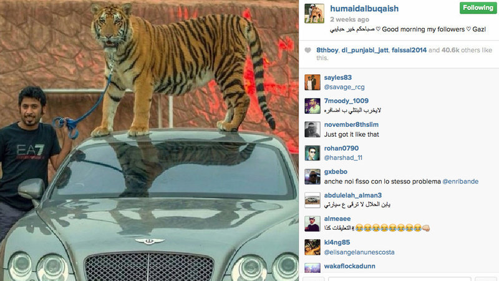Toggle the green Following button
The image size is (499, 281).
[x=478, y=8]
